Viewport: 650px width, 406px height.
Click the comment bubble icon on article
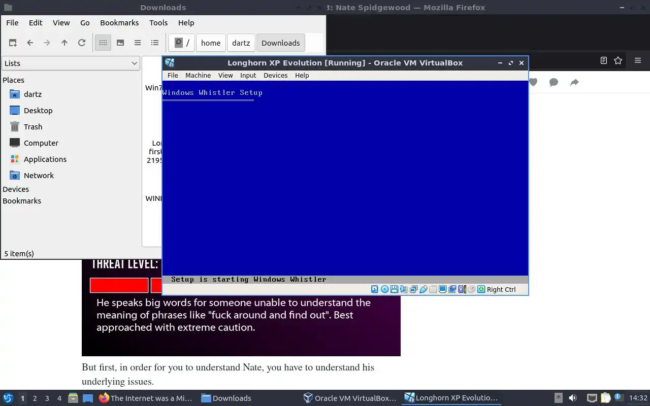(554, 82)
